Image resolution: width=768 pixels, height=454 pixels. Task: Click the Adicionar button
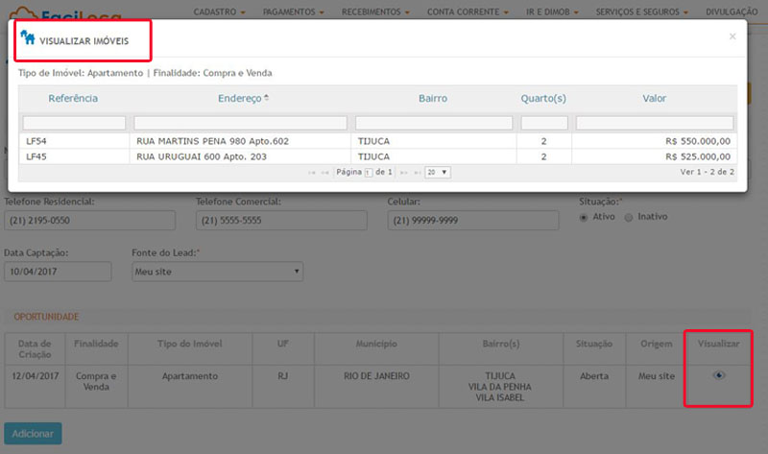pos(33,433)
